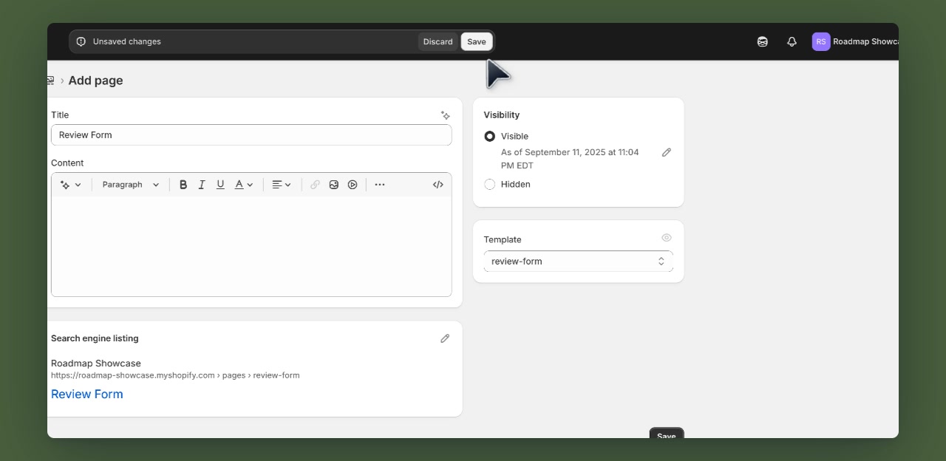Open notifications from the bell icon
The height and width of the screenshot is (461, 946).
(792, 41)
